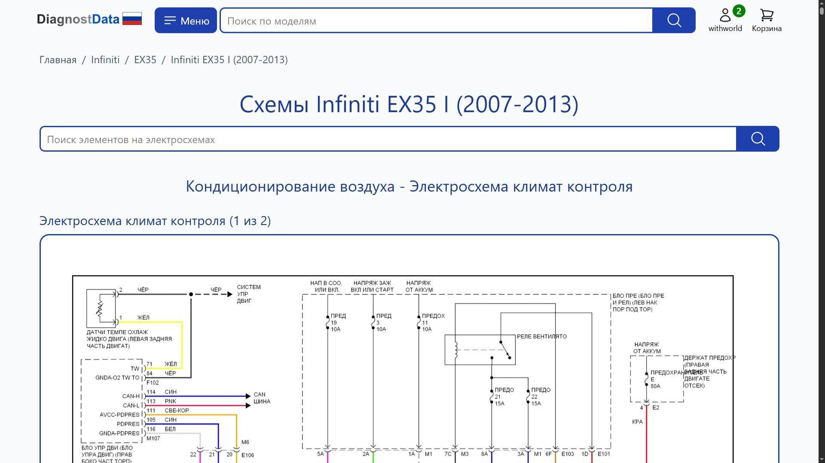Submit the model search with magnifier button
Screen dimensions: 825x463
[x=674, y=20]
